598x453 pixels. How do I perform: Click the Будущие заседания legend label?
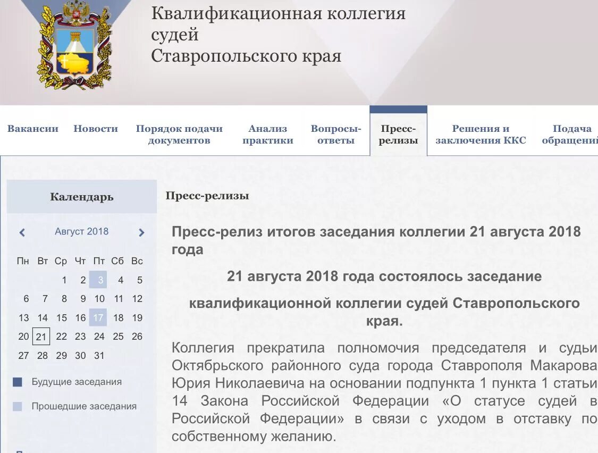pos(77,382)
